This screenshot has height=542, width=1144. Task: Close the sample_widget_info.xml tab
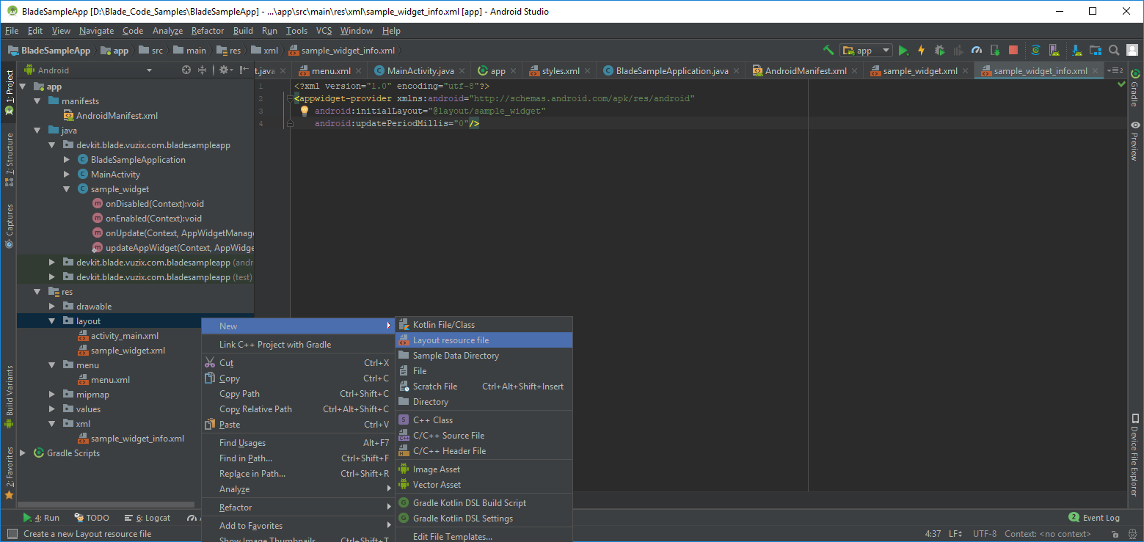coord(1096,71)
